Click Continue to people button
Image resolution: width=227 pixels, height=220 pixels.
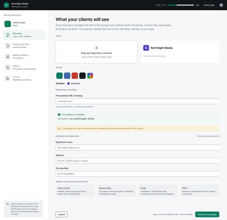pos(207,215)
